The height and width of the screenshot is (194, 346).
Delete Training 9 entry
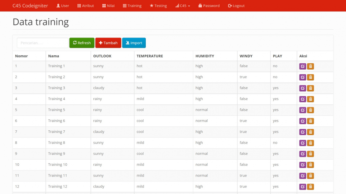[x=311, y=154]
